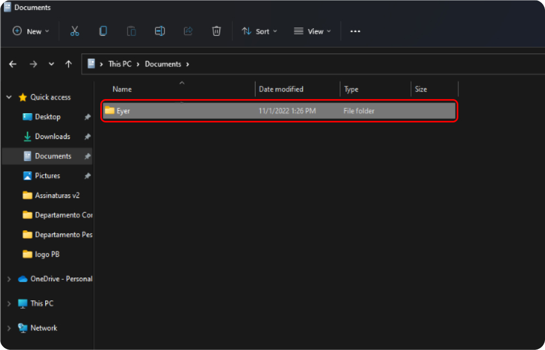This screenshot has height=350, width=545.
Task: Click the File folder type text
Action: pyautogui.click(x=359, y=111)
